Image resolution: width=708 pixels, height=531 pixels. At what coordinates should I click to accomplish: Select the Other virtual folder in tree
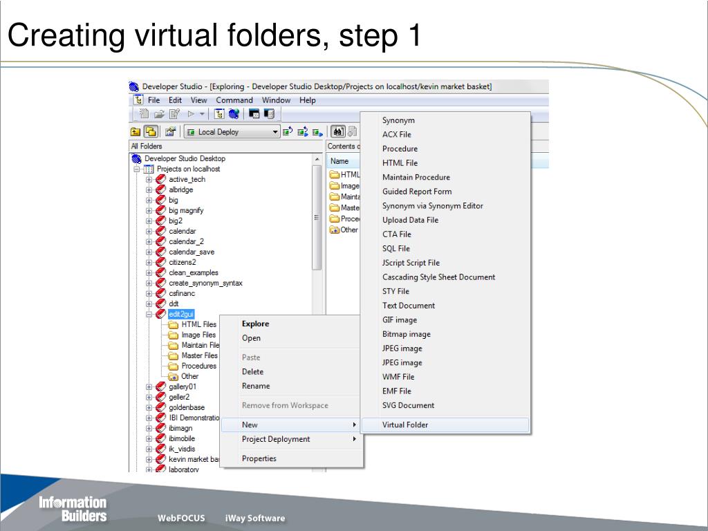189,377
